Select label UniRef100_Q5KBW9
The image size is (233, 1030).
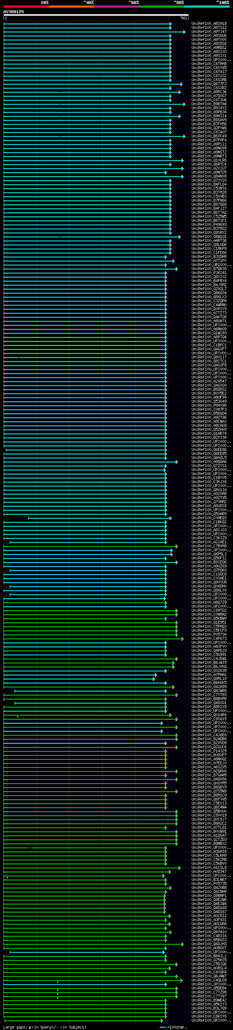point(209,618)
